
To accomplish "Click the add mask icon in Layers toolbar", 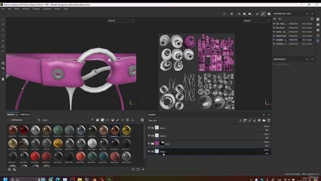I will pos(245,121).
